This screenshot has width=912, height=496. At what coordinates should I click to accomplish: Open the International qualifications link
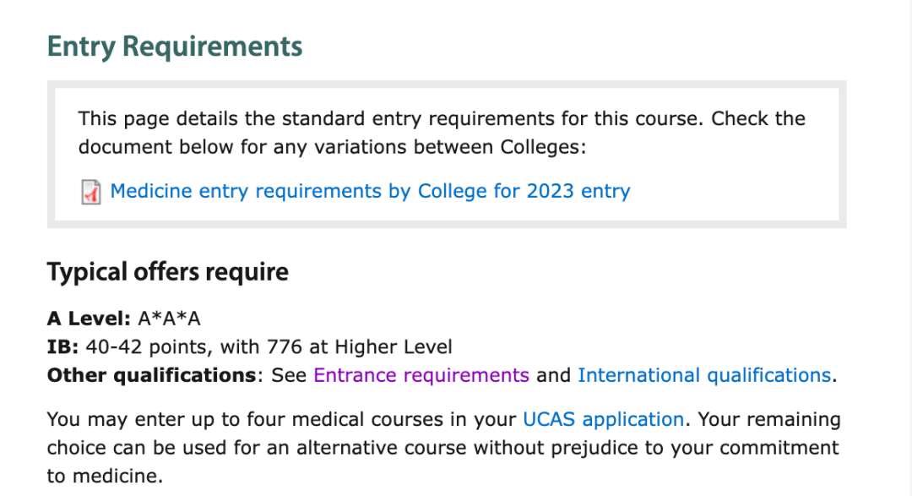point(704,375)
